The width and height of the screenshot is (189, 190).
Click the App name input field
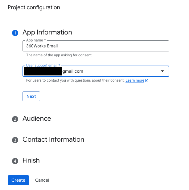pyautogui.click(x=96, y=46)
